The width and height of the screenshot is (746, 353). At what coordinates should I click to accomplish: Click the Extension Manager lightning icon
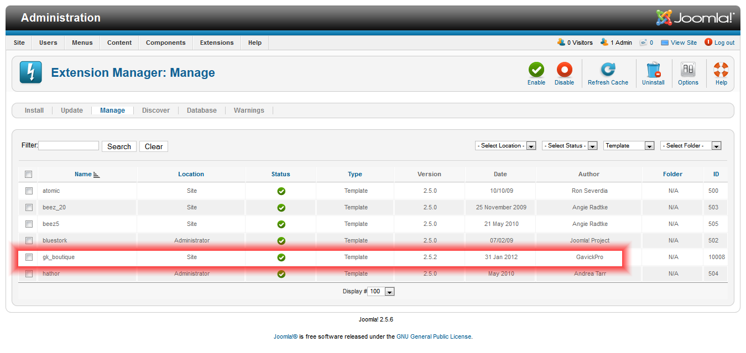(x=30, y=72)
